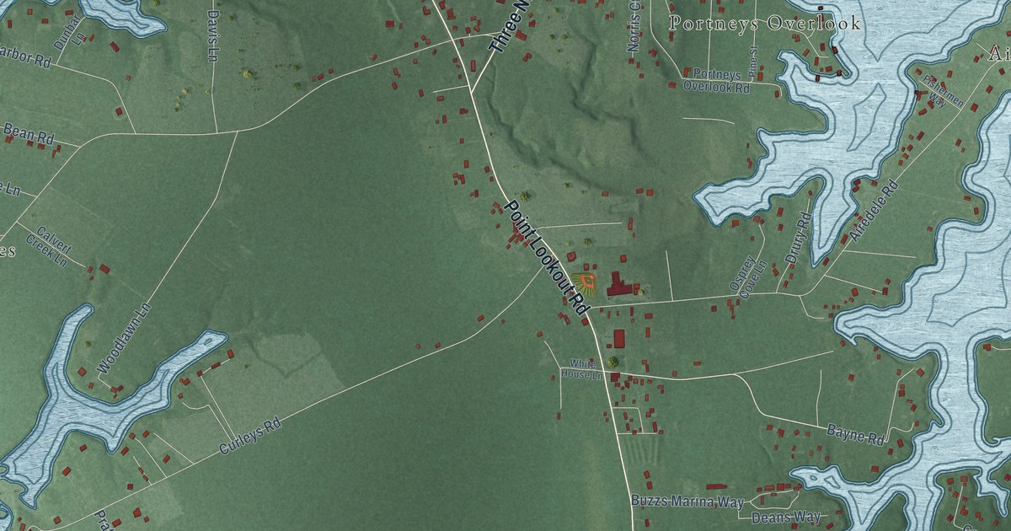Screen dimensions: 1011x531
Task: Select the Portneys Overlook place label
Action: (765, 24)
